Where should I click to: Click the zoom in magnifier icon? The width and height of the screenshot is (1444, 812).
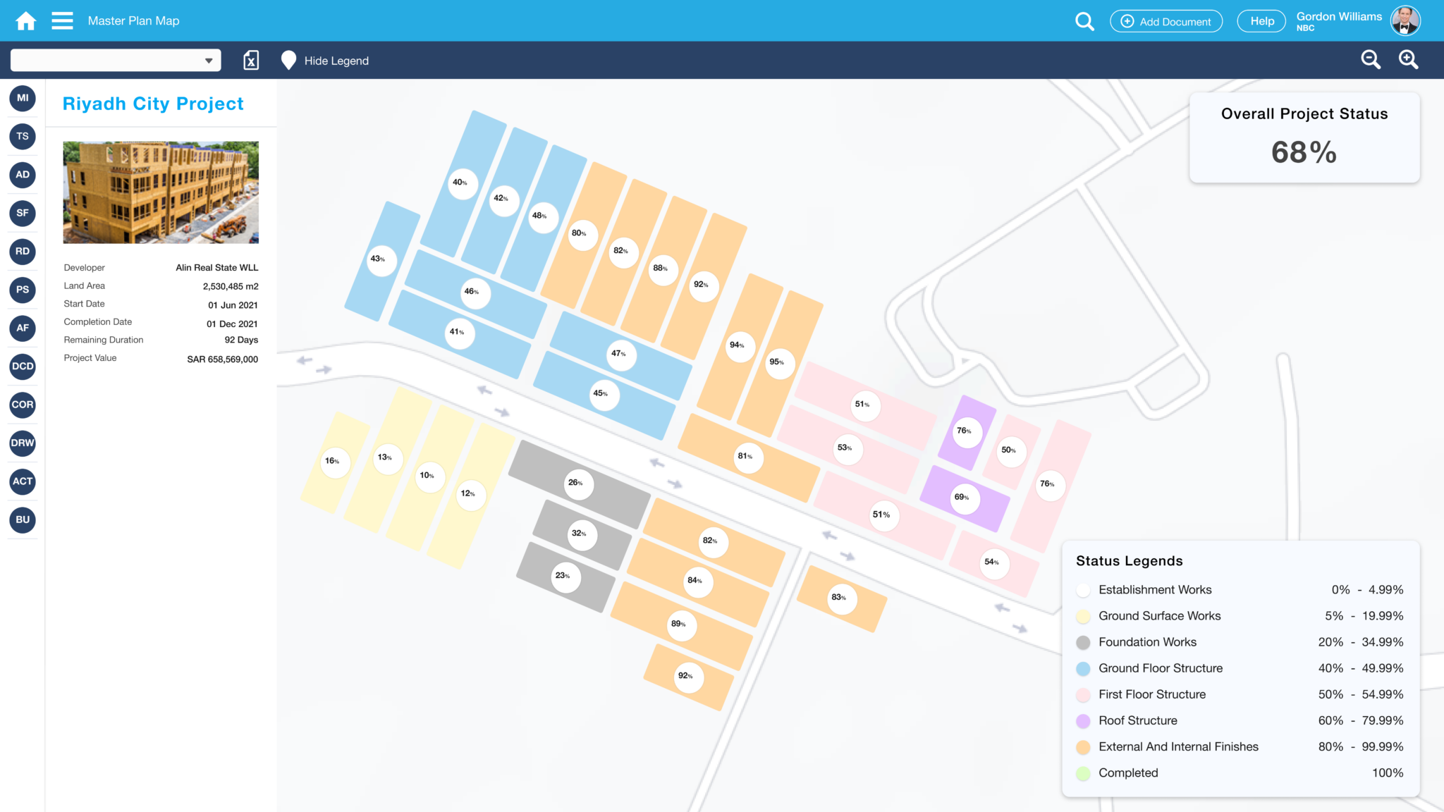pos(1408,59)
